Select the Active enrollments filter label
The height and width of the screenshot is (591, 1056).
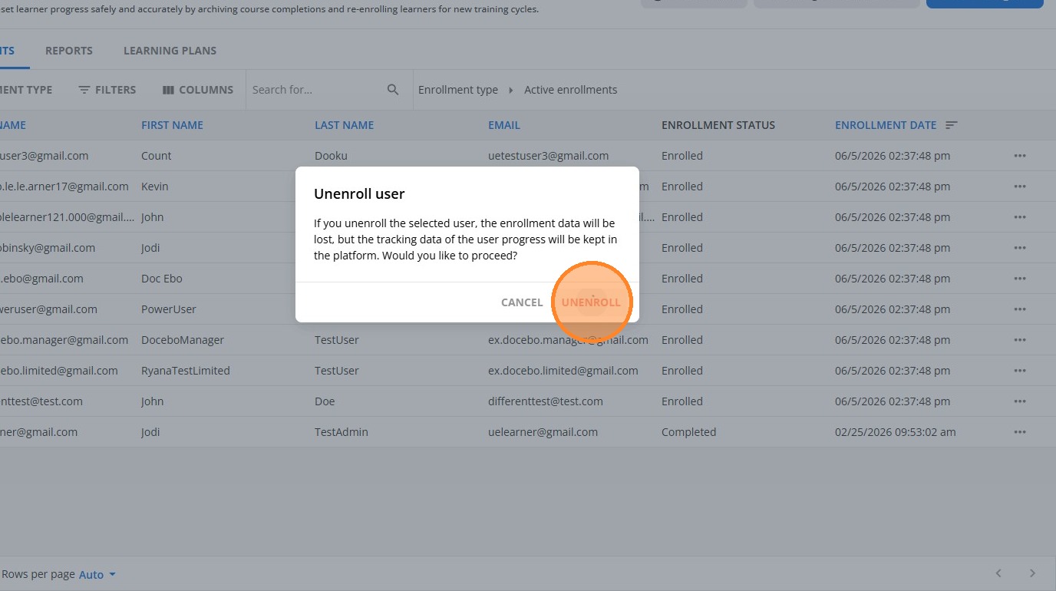tap(570, 90)
